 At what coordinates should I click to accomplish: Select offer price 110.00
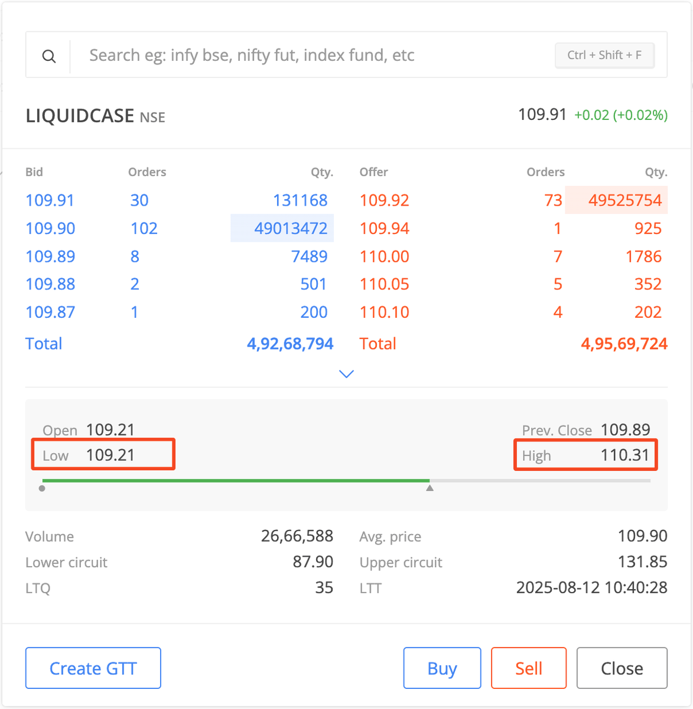pos(385,256)
